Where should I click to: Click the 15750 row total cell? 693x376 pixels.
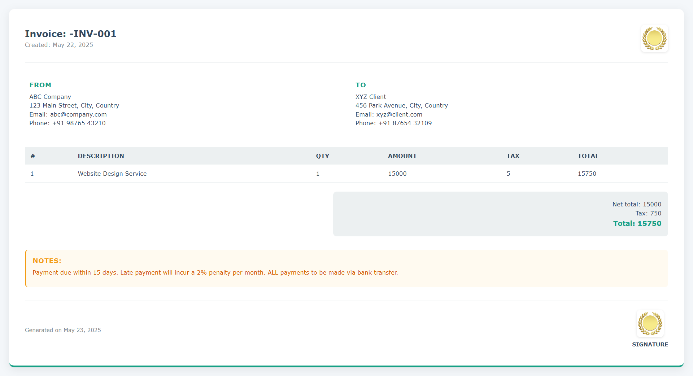[x=587, y=174]
